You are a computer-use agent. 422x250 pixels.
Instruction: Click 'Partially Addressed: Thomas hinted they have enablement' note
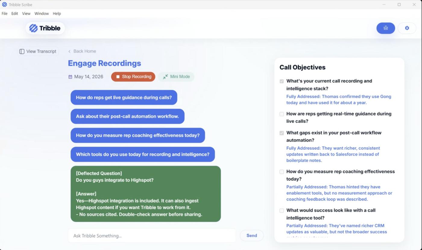[x=339, y=193]
